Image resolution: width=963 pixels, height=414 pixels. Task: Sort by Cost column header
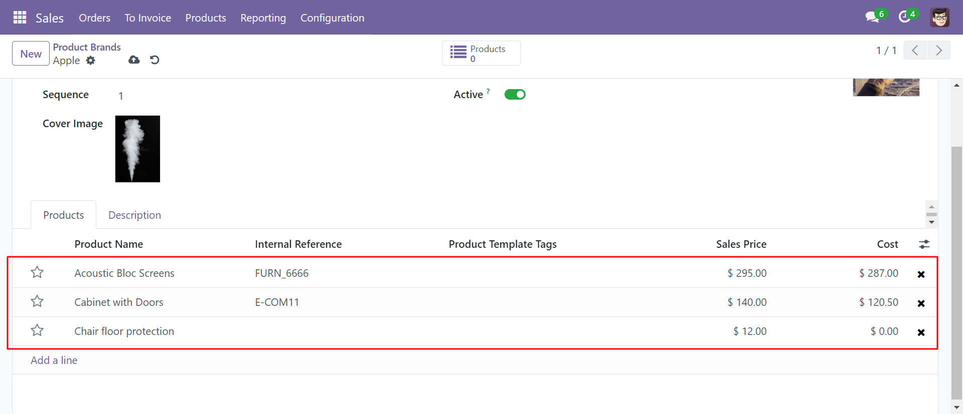pos(888,244)
